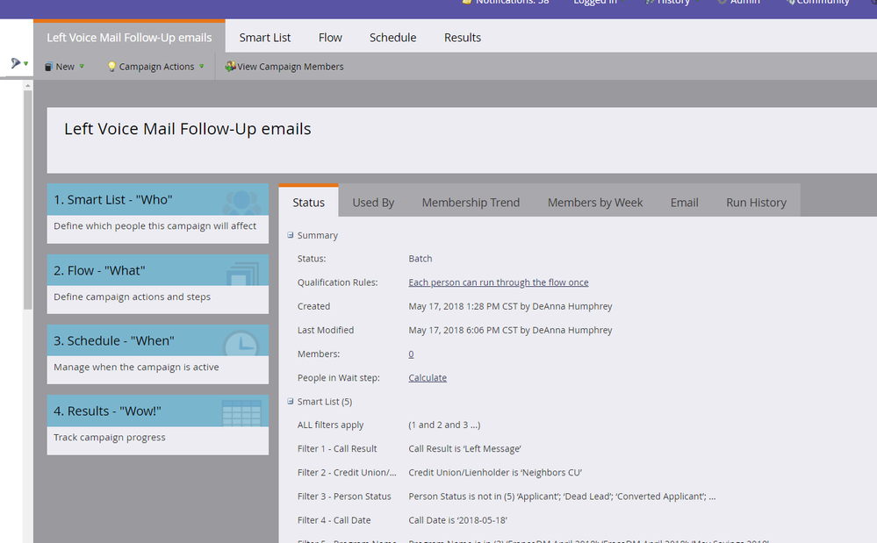Collapse the Summary section
Image resolution: width=877 pixels, height=543 pixels.
pos(291,235)
